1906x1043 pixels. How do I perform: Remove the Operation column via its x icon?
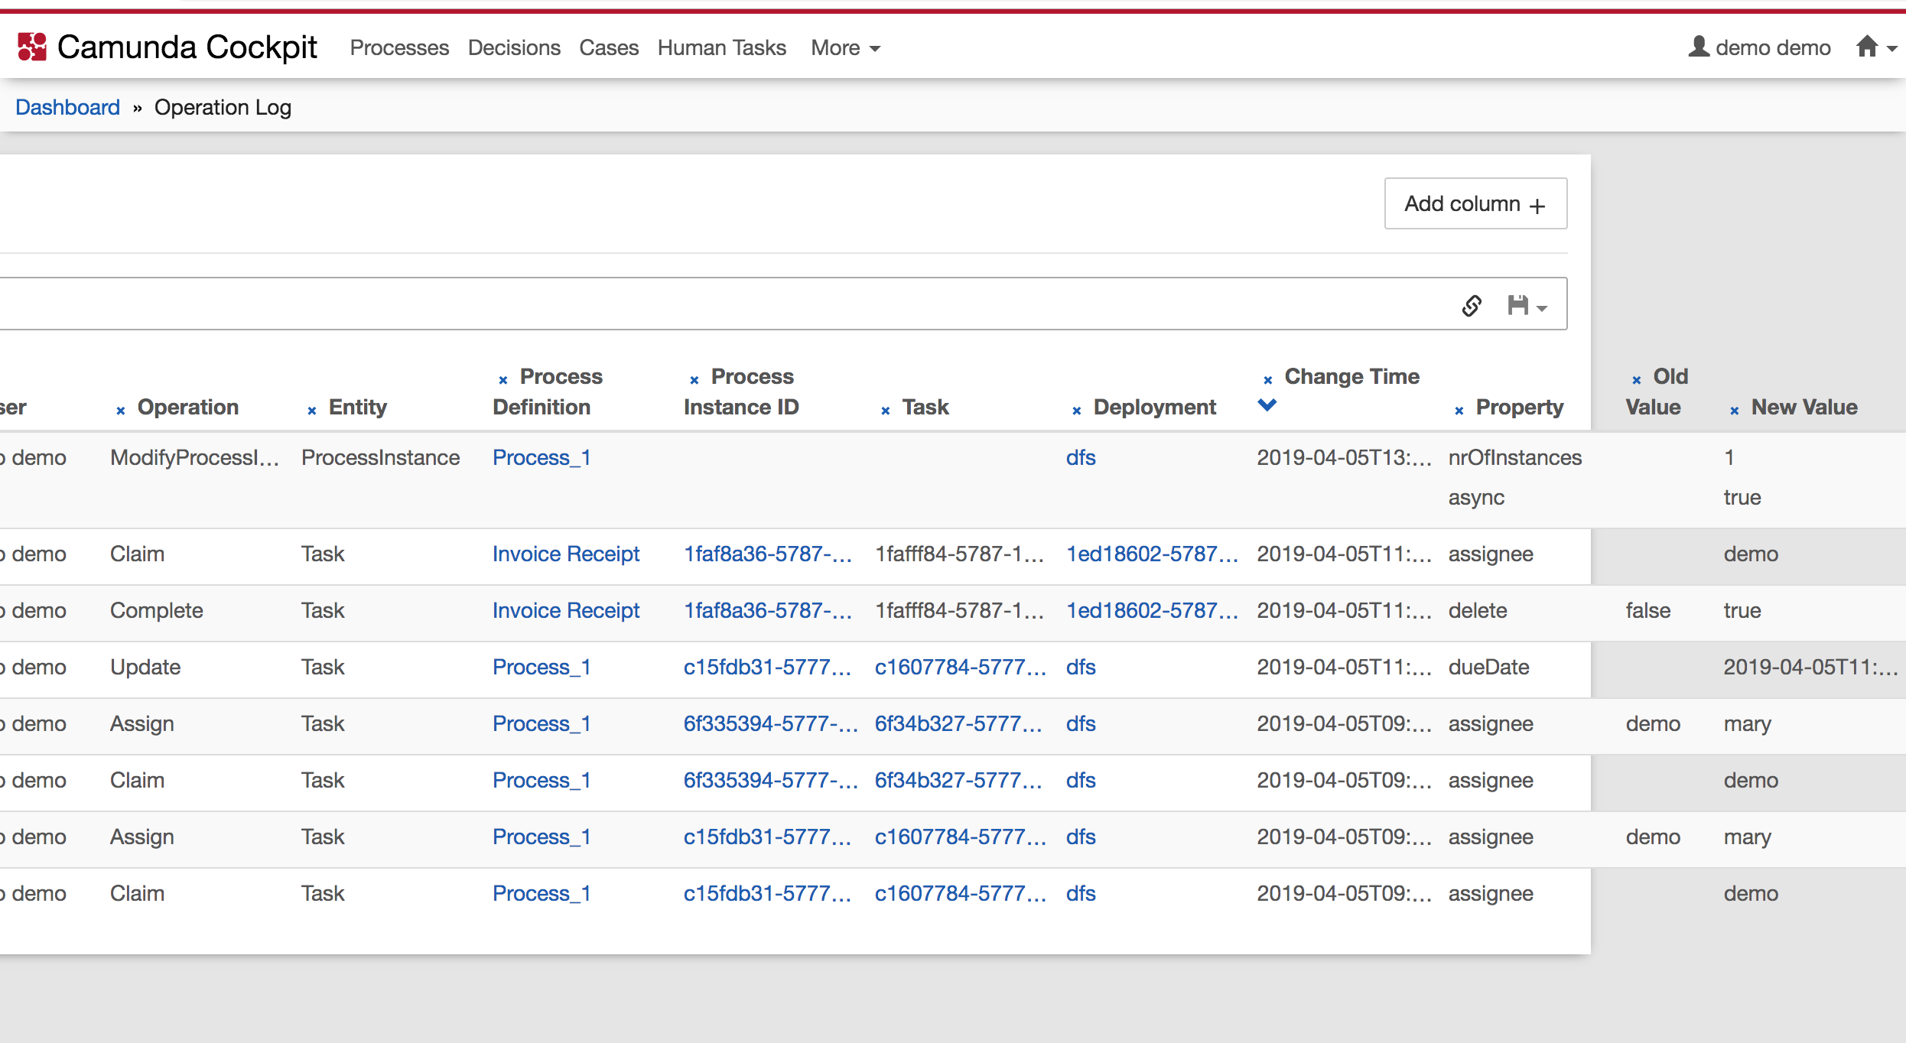pos(121,411)
